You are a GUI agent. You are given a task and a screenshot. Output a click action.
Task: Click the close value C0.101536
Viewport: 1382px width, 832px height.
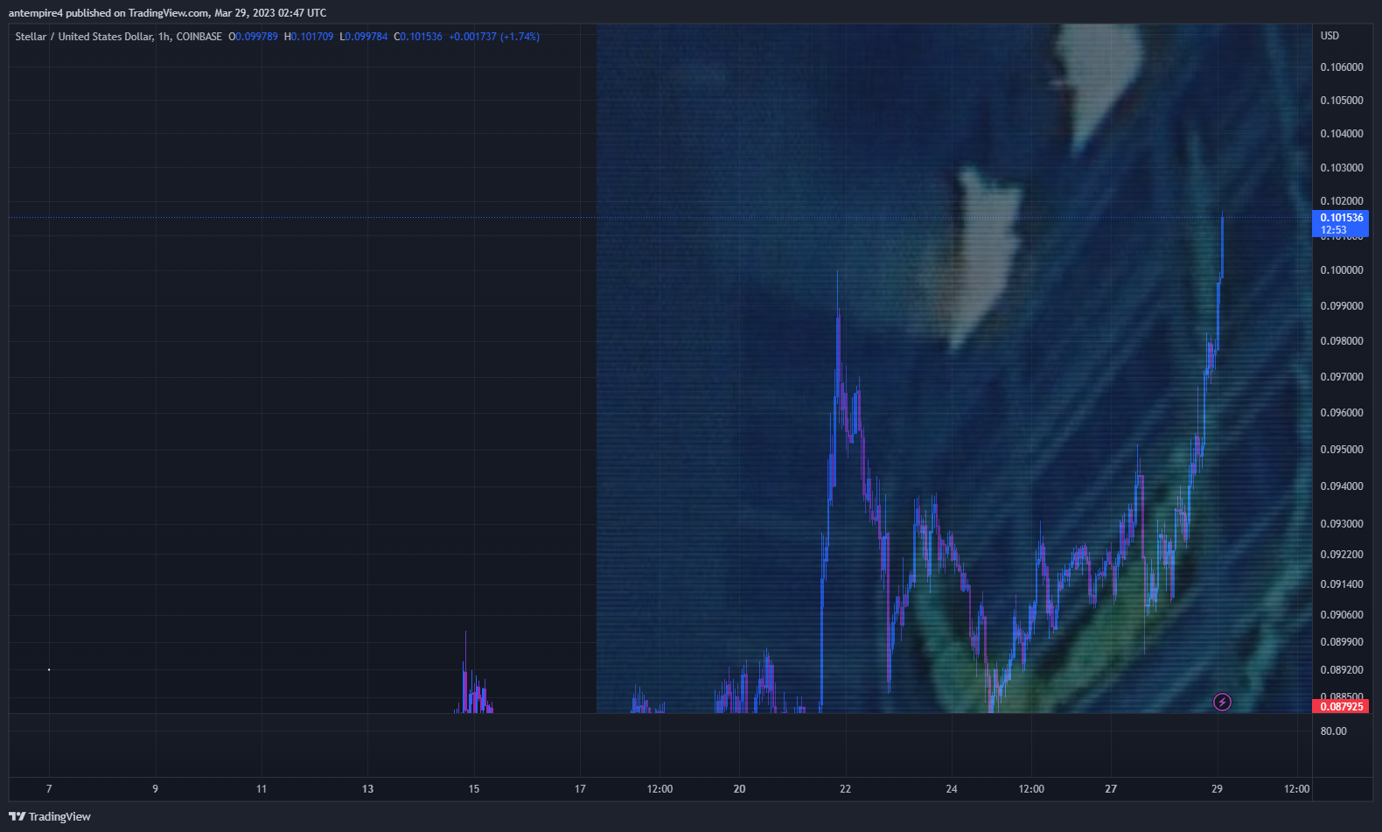[x=418, y=37]
